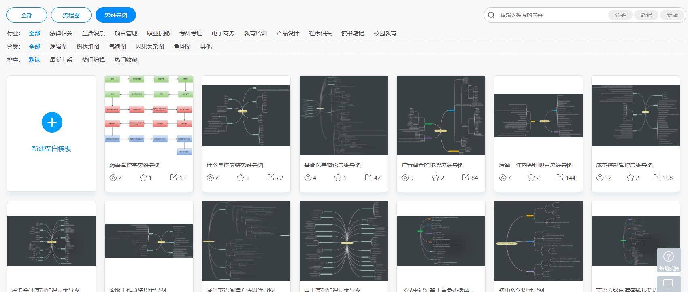The image size is (688, 292).
Task: Click views eye icon on 广告调查的步骤思维导图
Action: (405, 178)
